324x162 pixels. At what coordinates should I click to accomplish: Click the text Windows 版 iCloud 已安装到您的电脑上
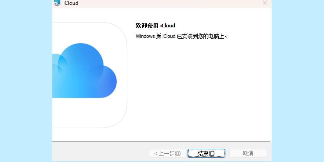coord(182,36)
